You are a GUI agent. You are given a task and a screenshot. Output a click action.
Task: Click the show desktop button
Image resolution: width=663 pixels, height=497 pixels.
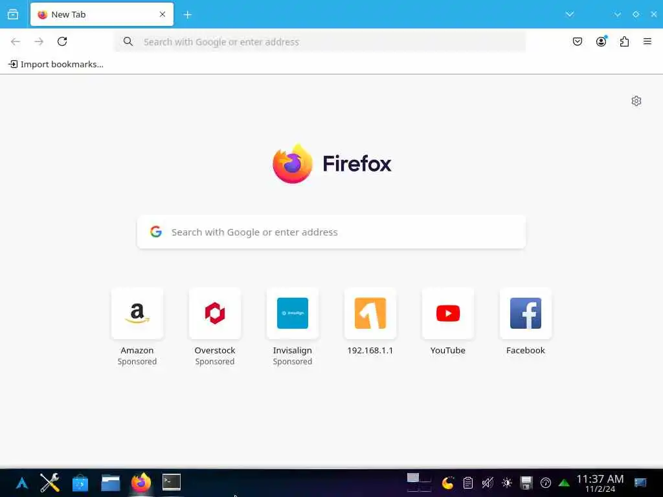640,483
